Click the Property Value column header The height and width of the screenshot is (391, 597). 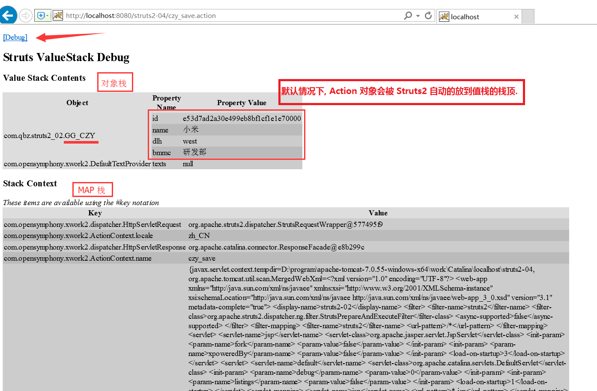coord(242,103)
